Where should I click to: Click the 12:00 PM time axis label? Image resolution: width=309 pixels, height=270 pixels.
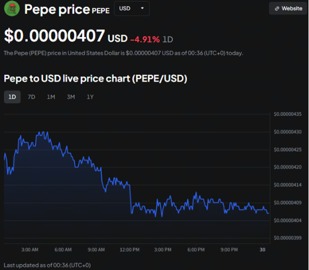[x=129, y=250]
